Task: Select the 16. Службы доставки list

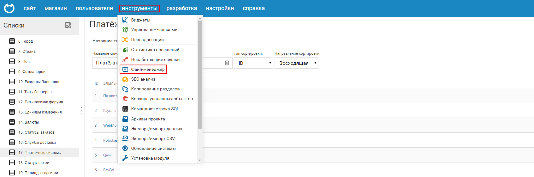Action: [37, 143]
